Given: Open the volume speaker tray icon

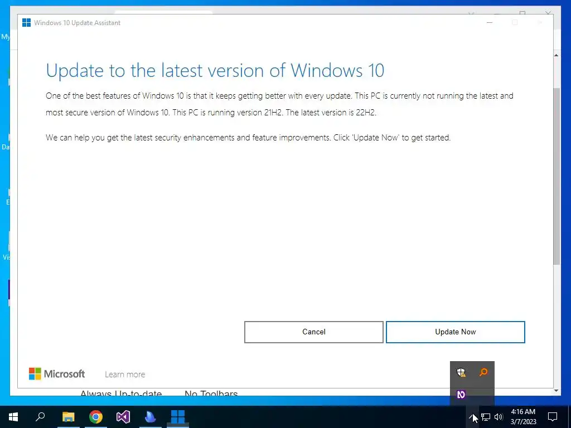Looking at the screenshot, I should (499, 417).
